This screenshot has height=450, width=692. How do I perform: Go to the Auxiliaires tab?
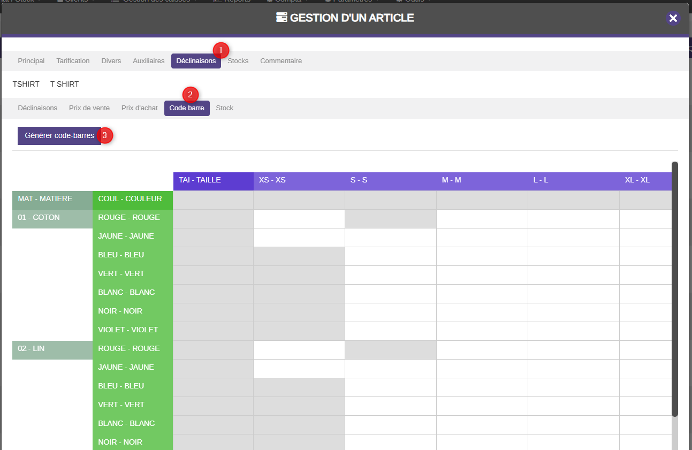pyautogui.click(x=148, y=61)
